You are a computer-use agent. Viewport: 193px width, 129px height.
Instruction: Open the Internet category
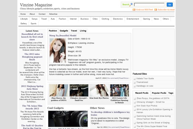pyautogui.click(x=73, y=19)
